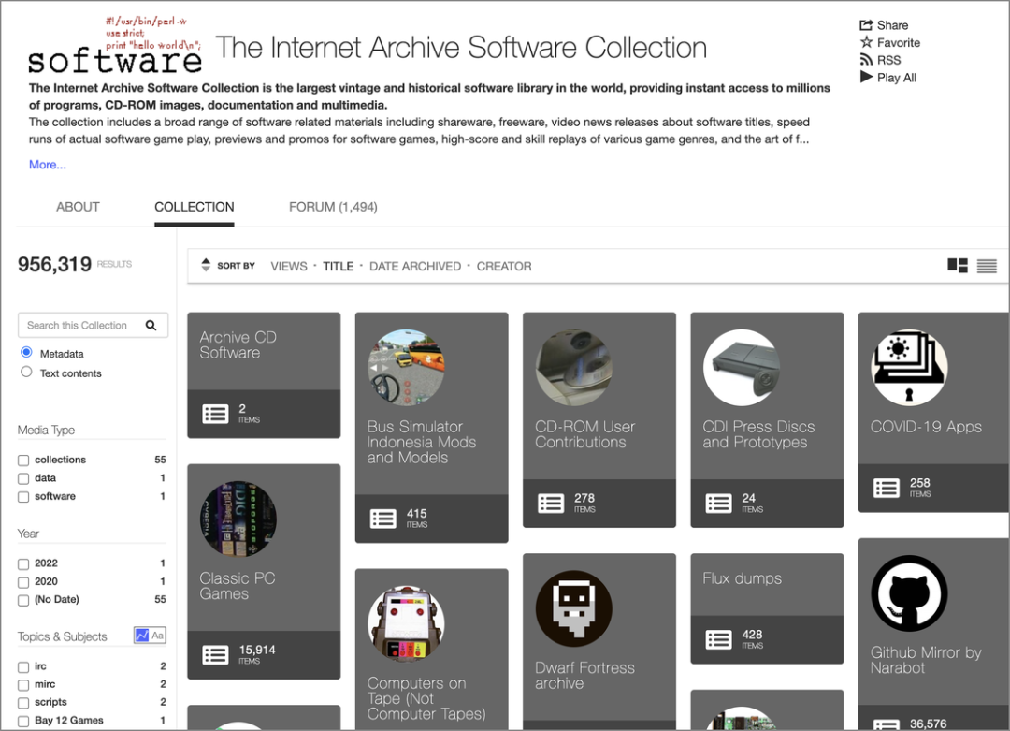Check the collections media type filter
The image size is (1010, 731).
point(23,461)
